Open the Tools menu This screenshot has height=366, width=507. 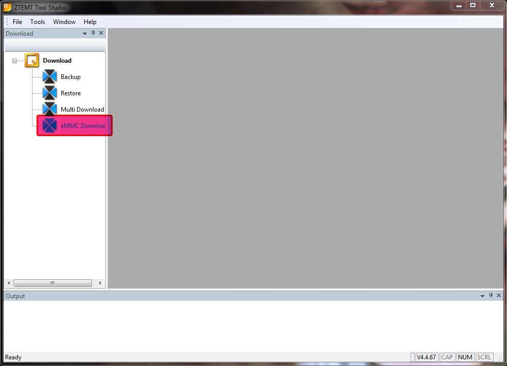37,21
